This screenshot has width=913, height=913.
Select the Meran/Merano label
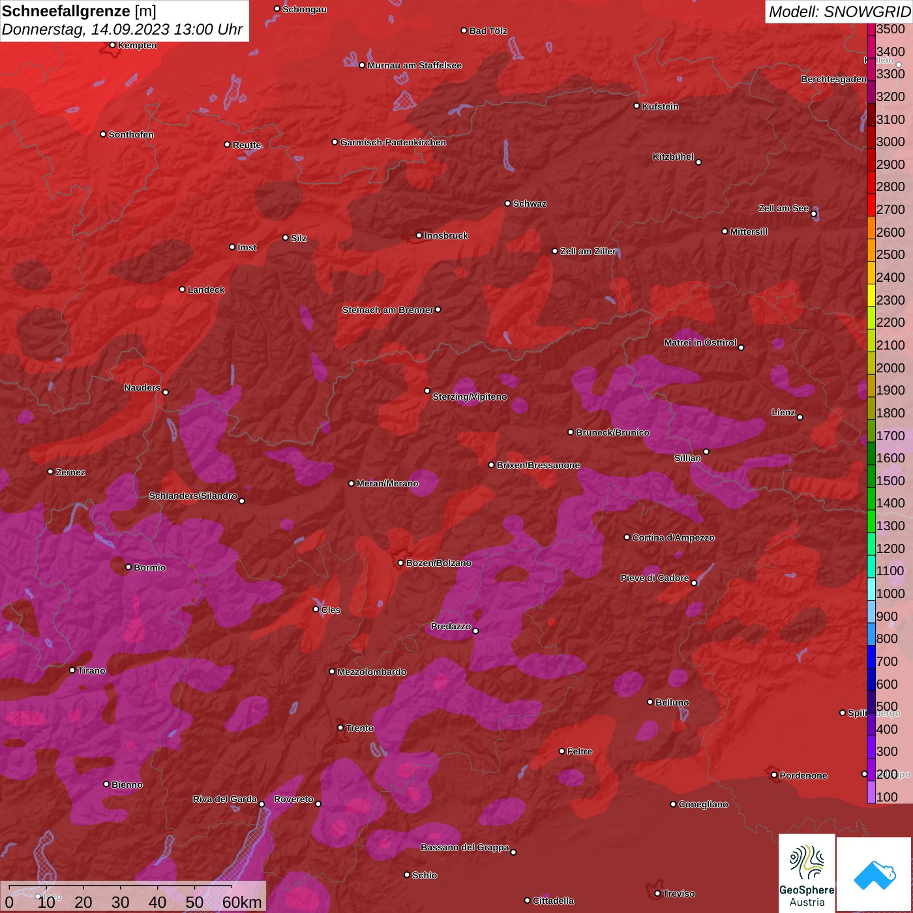(x=387, y=483)
